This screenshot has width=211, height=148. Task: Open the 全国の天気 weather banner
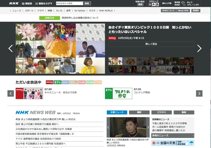coord(173,143)
